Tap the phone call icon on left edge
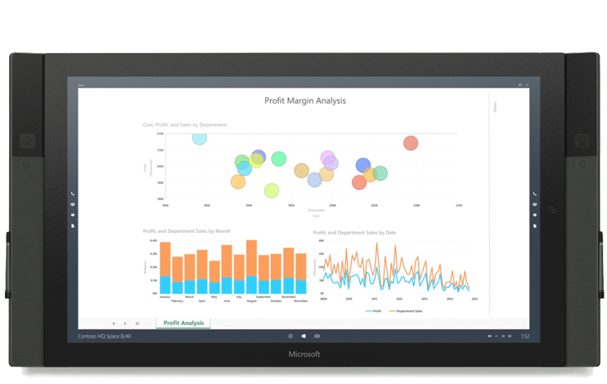The height and width of the screenshot is (384, 607). (74, 194)
